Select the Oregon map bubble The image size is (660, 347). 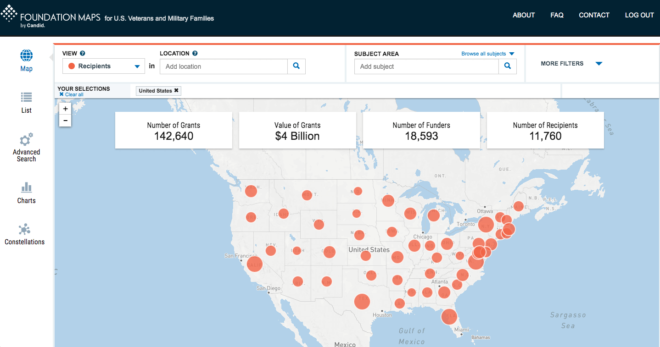(251, 217)
